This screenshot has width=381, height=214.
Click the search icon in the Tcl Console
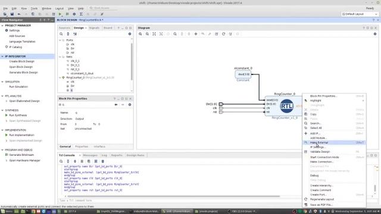point(61,161)
